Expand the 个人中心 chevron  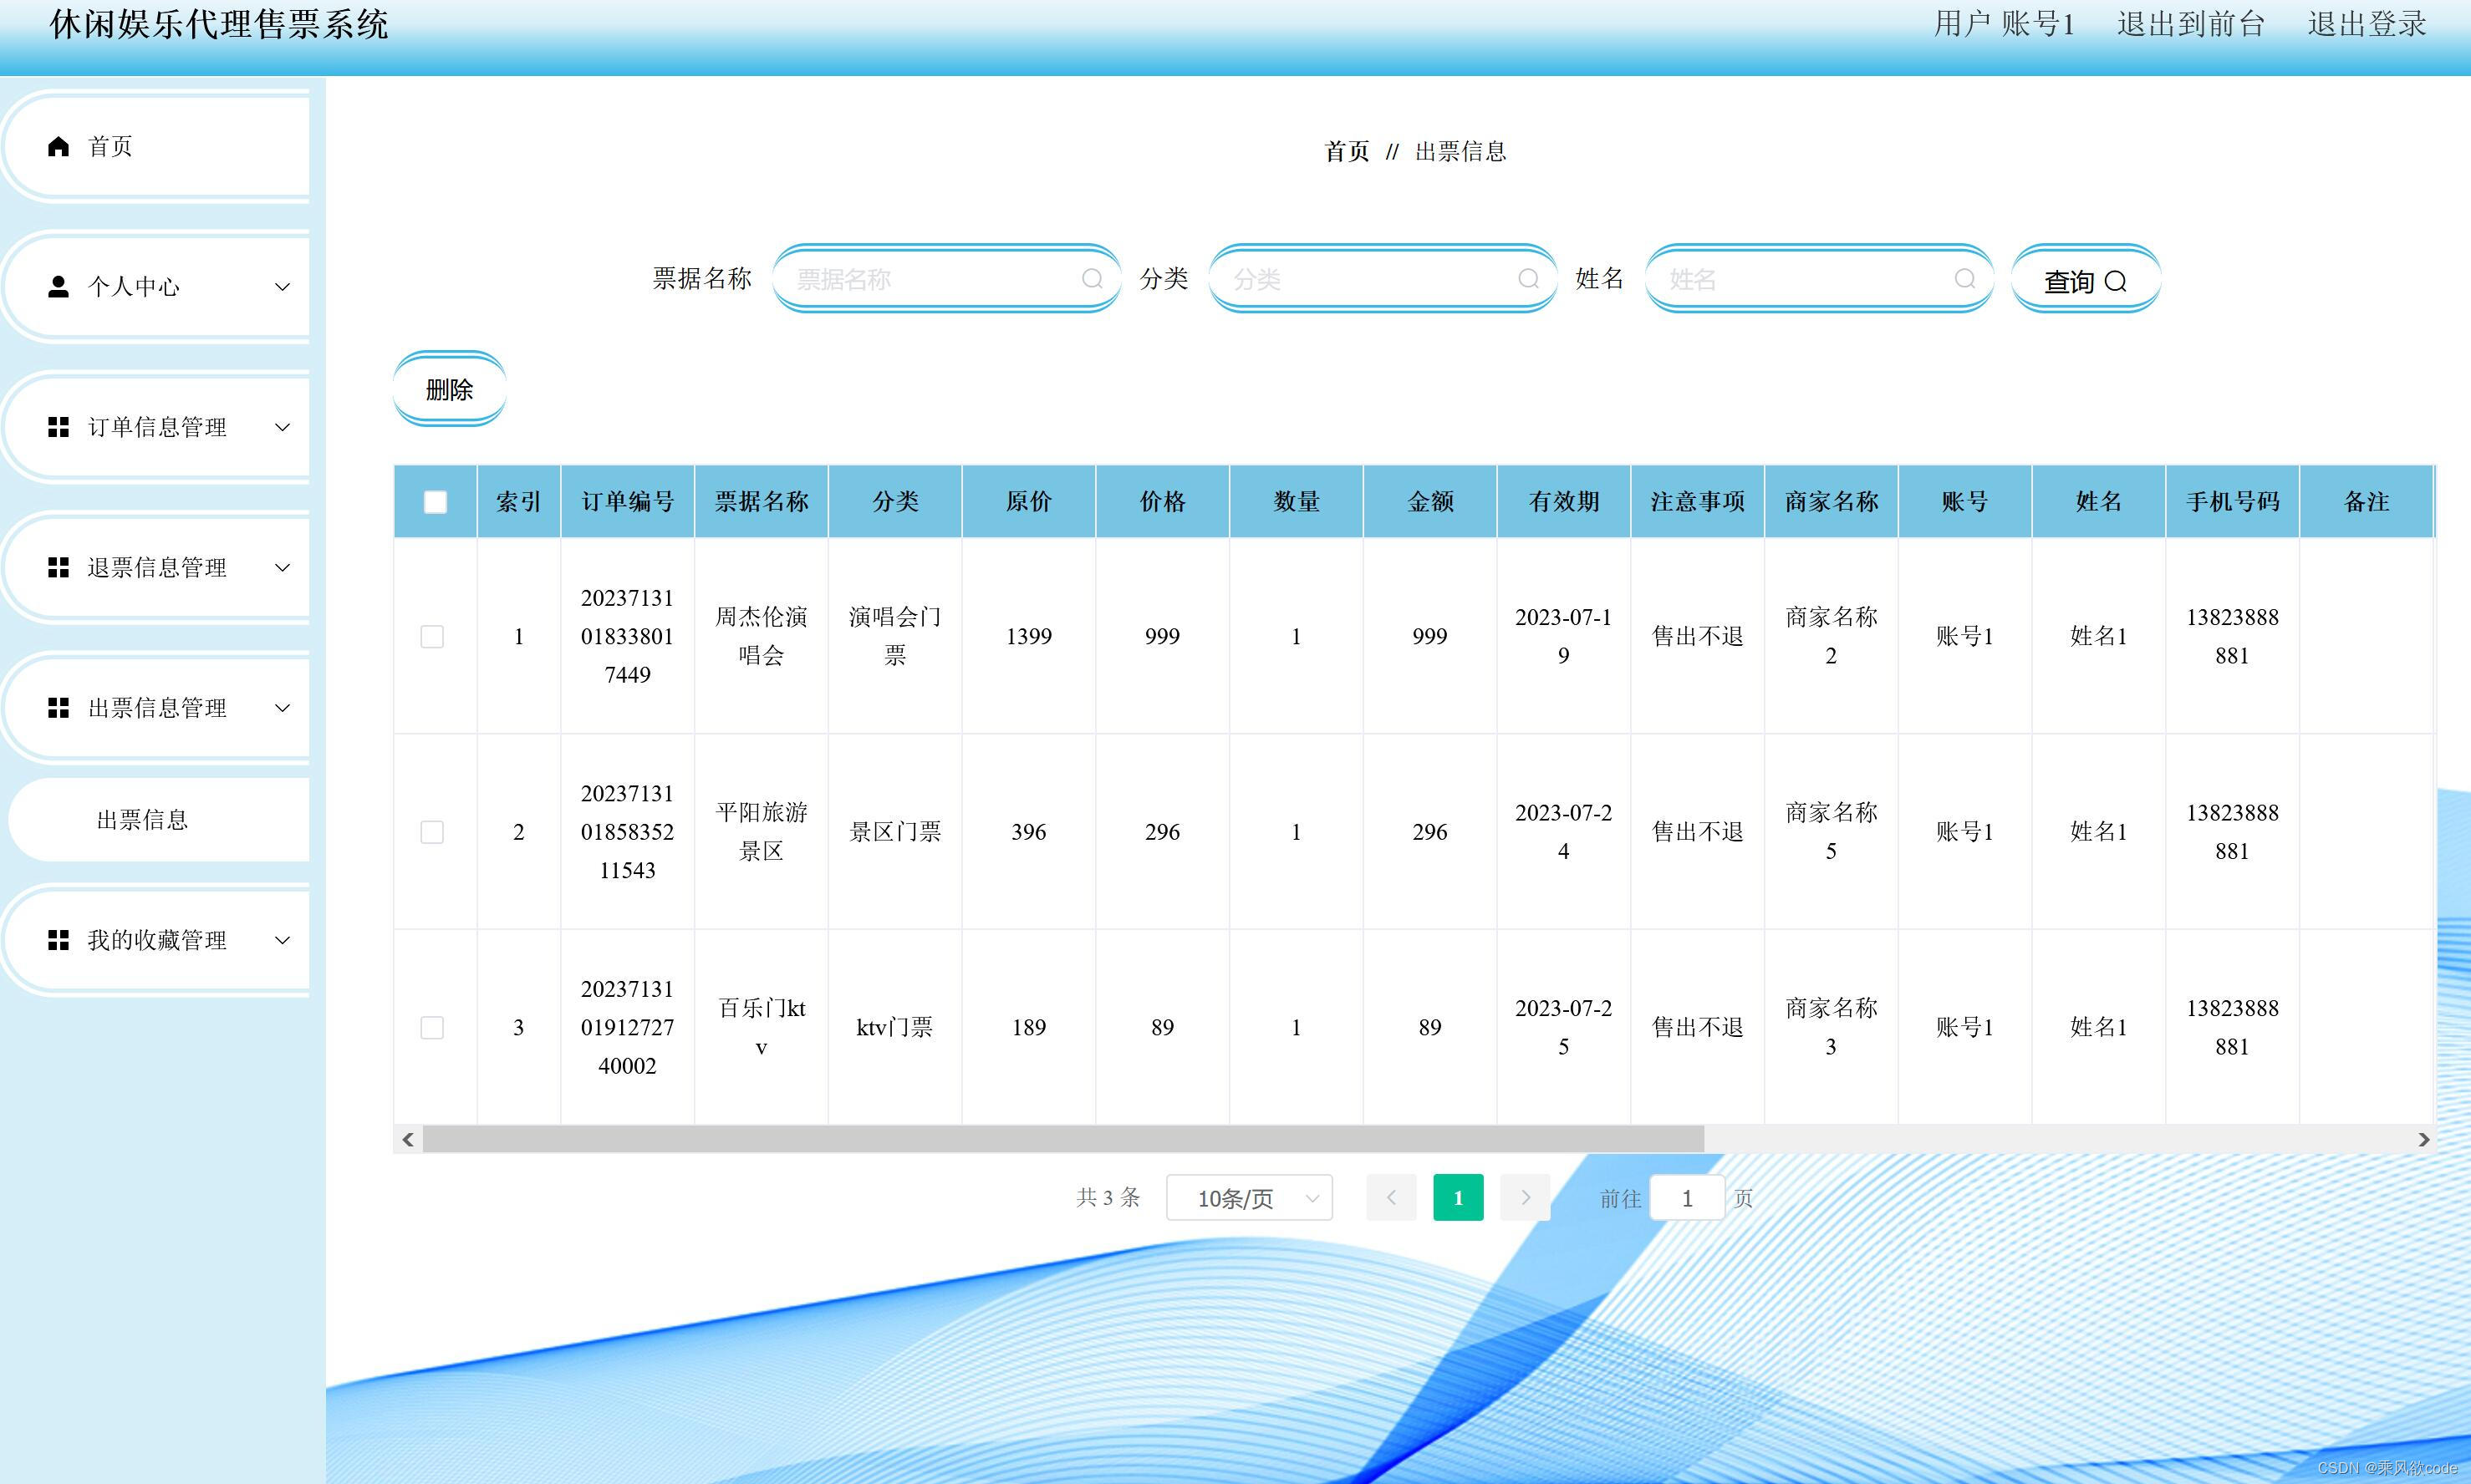point(282,287)
